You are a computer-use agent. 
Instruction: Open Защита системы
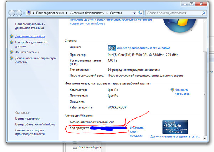(x=27, y=52)
